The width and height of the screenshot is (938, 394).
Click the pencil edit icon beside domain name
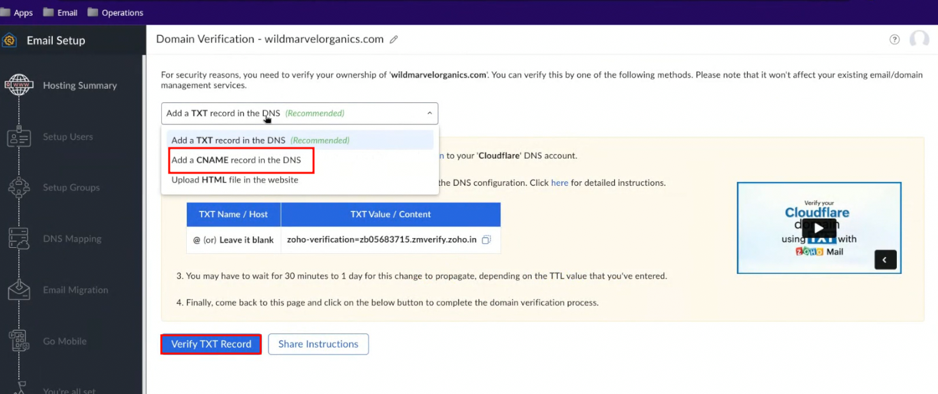(x=394, y=40)
